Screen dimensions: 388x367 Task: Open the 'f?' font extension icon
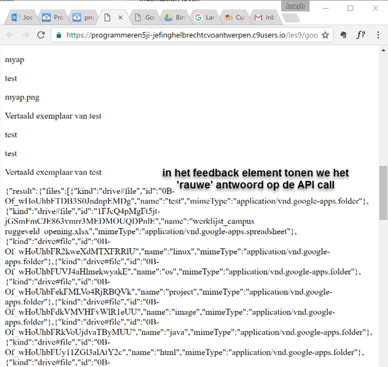361,35
